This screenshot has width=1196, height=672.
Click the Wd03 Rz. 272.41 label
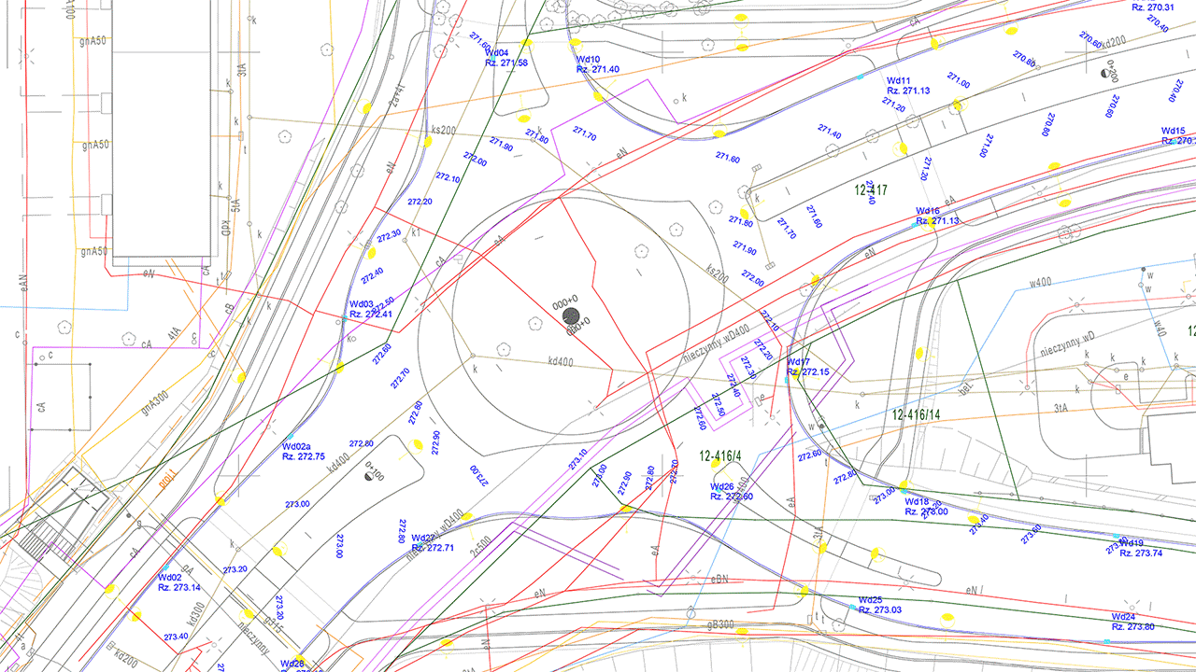(370, 309)
